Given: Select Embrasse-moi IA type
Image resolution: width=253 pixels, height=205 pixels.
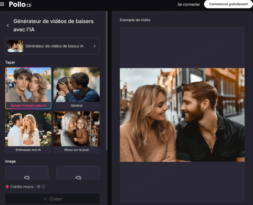Looking at the screenshot, I should pos(28,132).
